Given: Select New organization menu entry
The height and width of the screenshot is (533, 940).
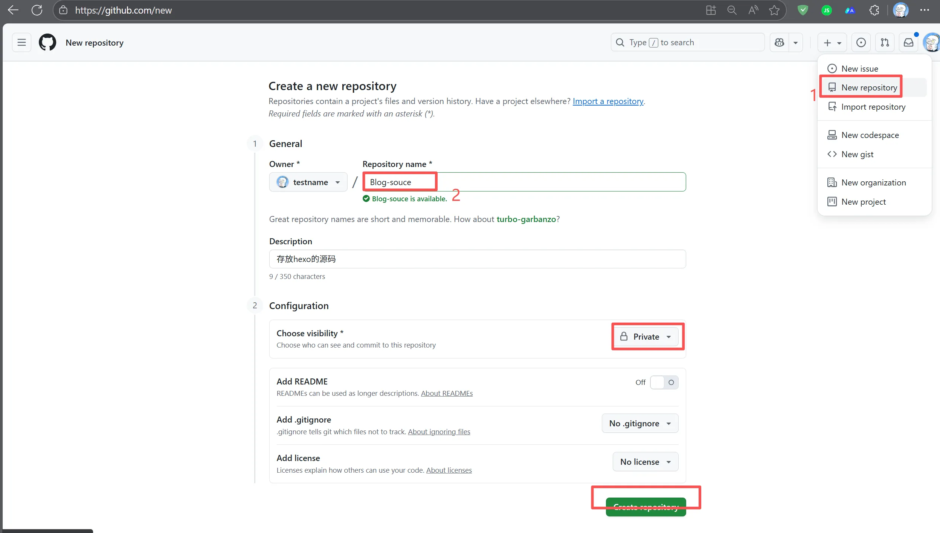Looking at the screenshot, I should click(x=873, y=182).
